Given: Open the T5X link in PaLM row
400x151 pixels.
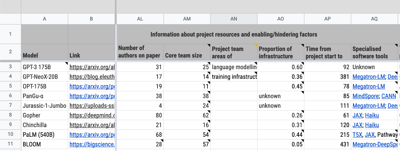Looking at the screenshot, I should tap(357, 135).
